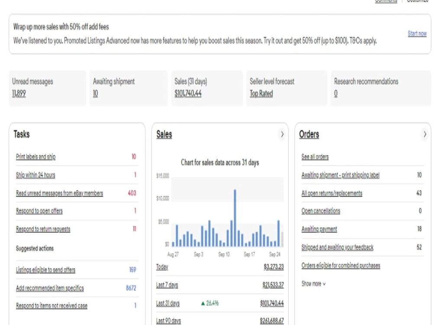433x325 pixels.
Task: Open Orders eligible for combined purchases
Action: [x=341, y=266]
